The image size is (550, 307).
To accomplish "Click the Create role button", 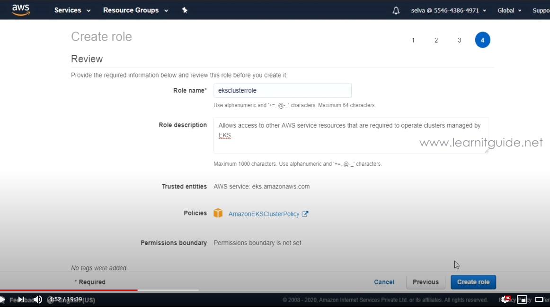I will (x=473, y=282).
